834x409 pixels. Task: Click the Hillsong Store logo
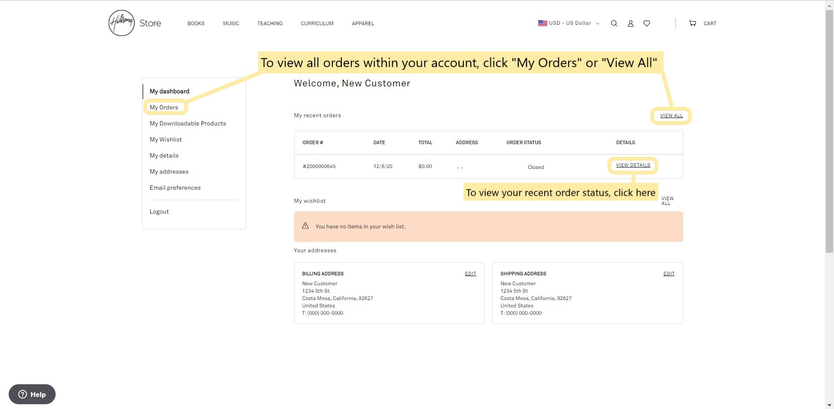[135, 23]
